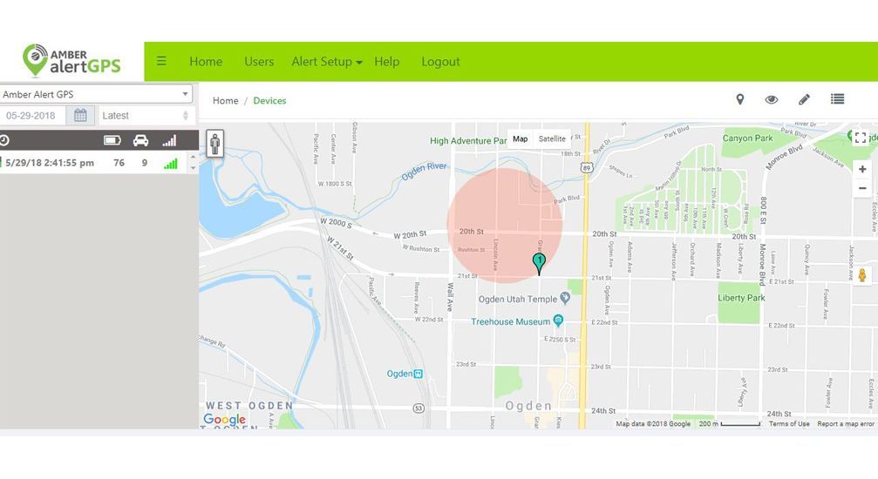878x479 pixels.
Task: Open the hamburger menu in green header
Action: 161,61
